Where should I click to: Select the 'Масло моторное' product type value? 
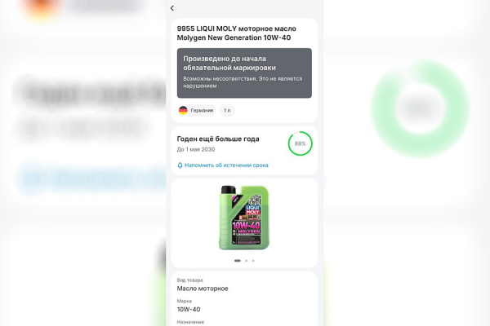203,289
